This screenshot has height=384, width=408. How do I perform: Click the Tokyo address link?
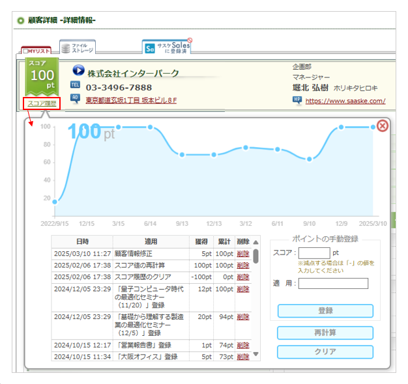point(131,100)
